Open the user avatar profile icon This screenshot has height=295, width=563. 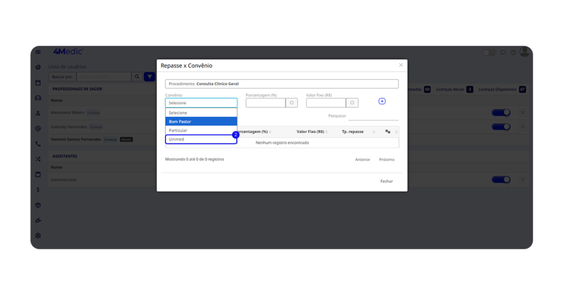(524, 52)
